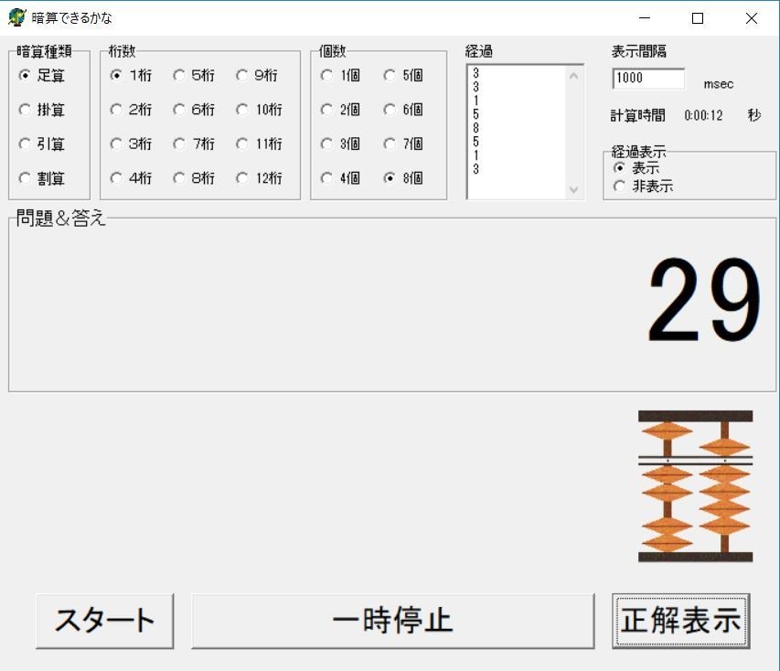Click the app icon in the title bar
Viewport: 780px width, 671px height.
(16, 18)
